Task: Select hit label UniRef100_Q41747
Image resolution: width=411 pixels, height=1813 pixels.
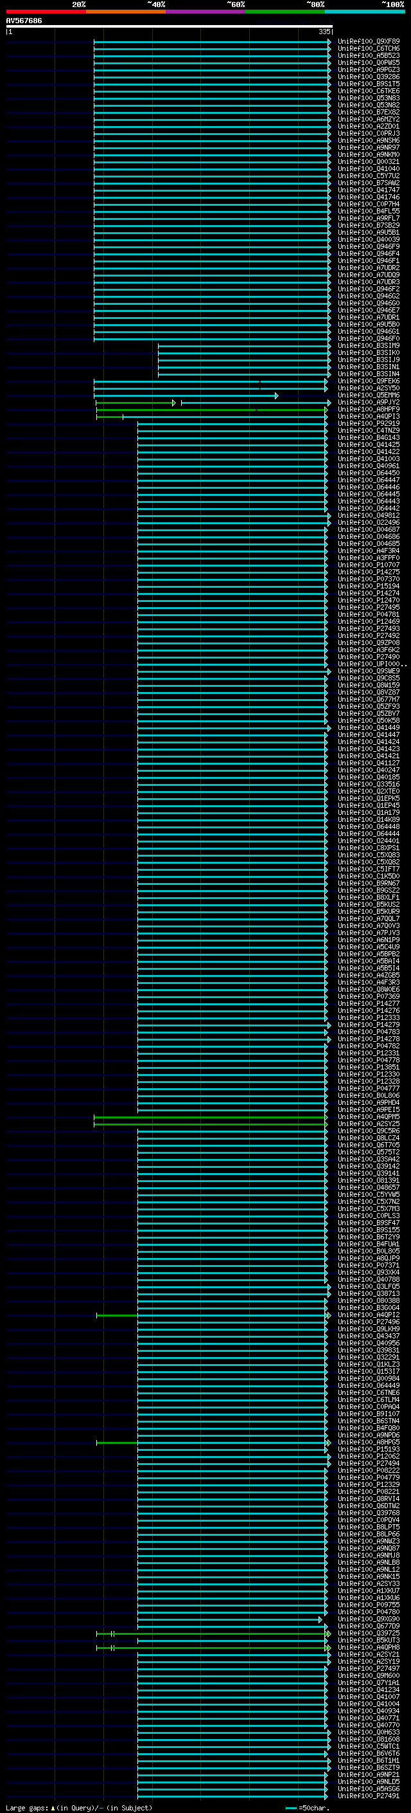Action: (369, 190)
